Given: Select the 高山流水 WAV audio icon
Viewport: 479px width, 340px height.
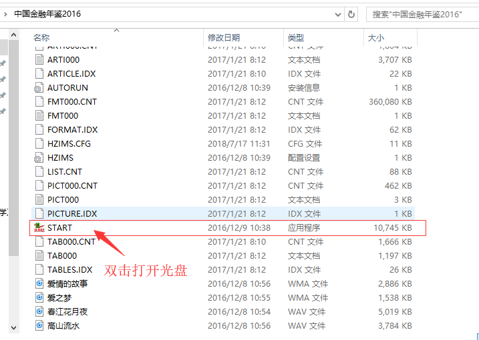Looking at the screenshot, I should (x=39, y=326).
